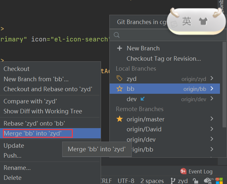Choose Checkout and Rebase onto 'zyd'
Screen dimensions: 227x184
coord(50,89)
